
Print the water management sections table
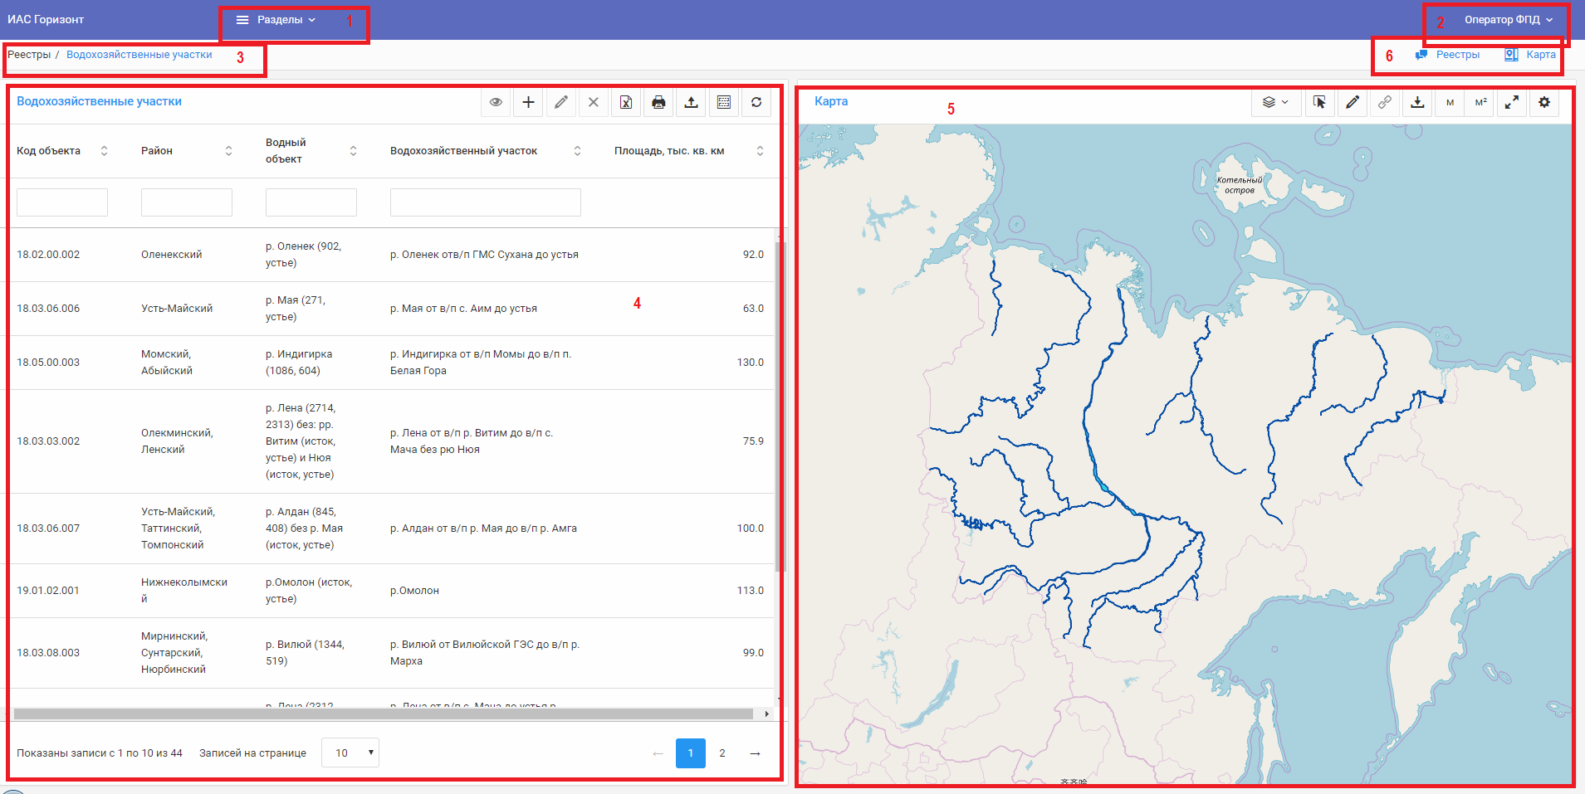(x=658, y=102)
